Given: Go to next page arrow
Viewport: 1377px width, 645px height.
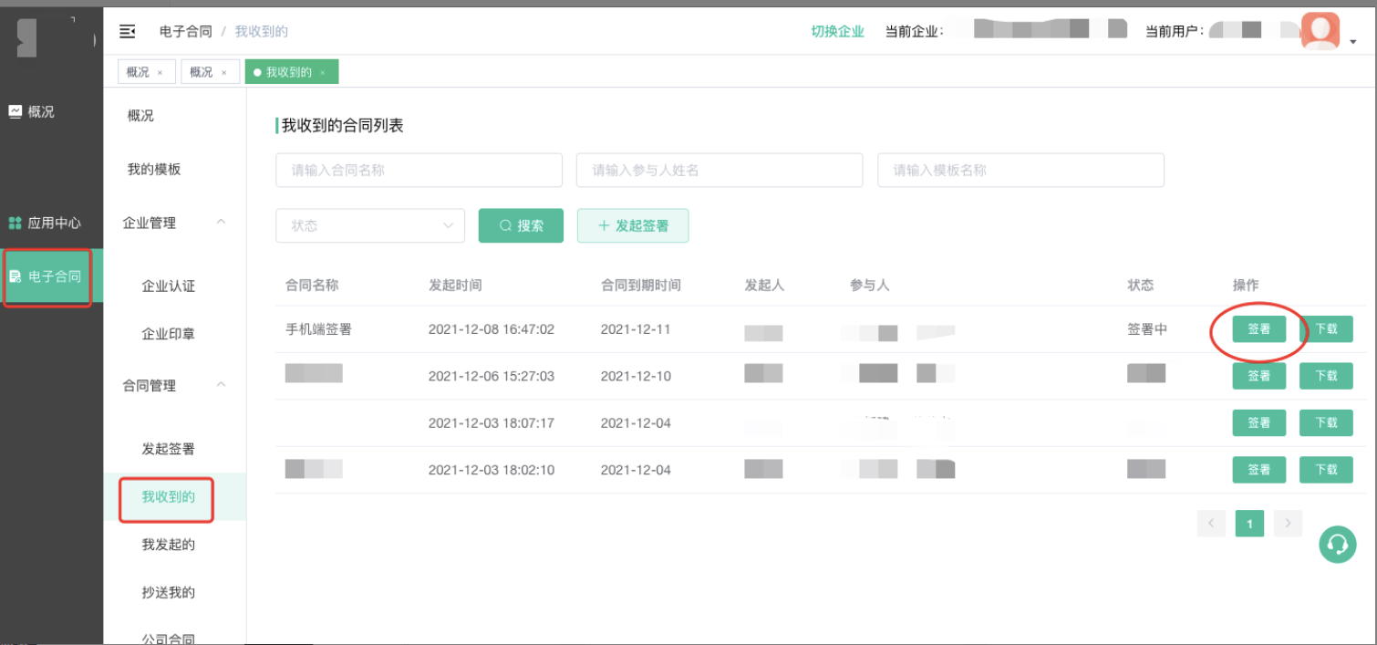Looking at the screenshot, I should pyautogui.click(x=1287, y=524).
